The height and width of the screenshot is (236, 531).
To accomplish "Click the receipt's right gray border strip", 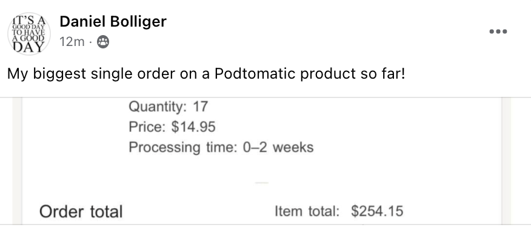I will (506, 161).
